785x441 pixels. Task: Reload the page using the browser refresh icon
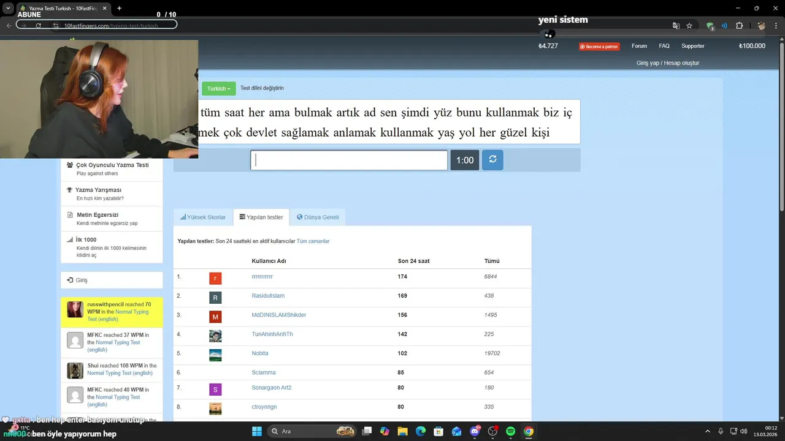(38, 25)
